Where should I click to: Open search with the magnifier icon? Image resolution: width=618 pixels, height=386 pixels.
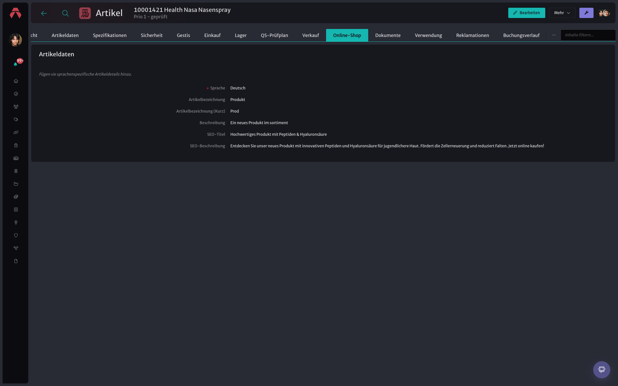(65, 13)
